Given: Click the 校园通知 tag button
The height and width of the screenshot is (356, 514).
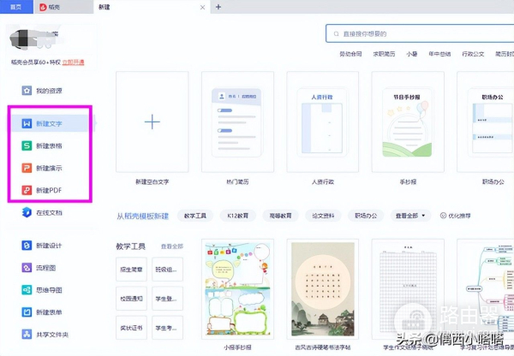Looking at the screenshot, I should 131,299.
